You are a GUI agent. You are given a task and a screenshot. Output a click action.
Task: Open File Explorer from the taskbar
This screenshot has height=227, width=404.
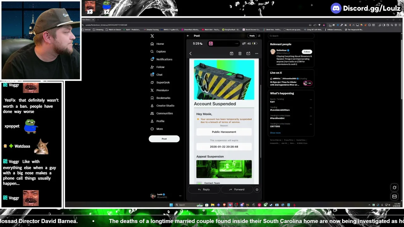click(212, 205)
